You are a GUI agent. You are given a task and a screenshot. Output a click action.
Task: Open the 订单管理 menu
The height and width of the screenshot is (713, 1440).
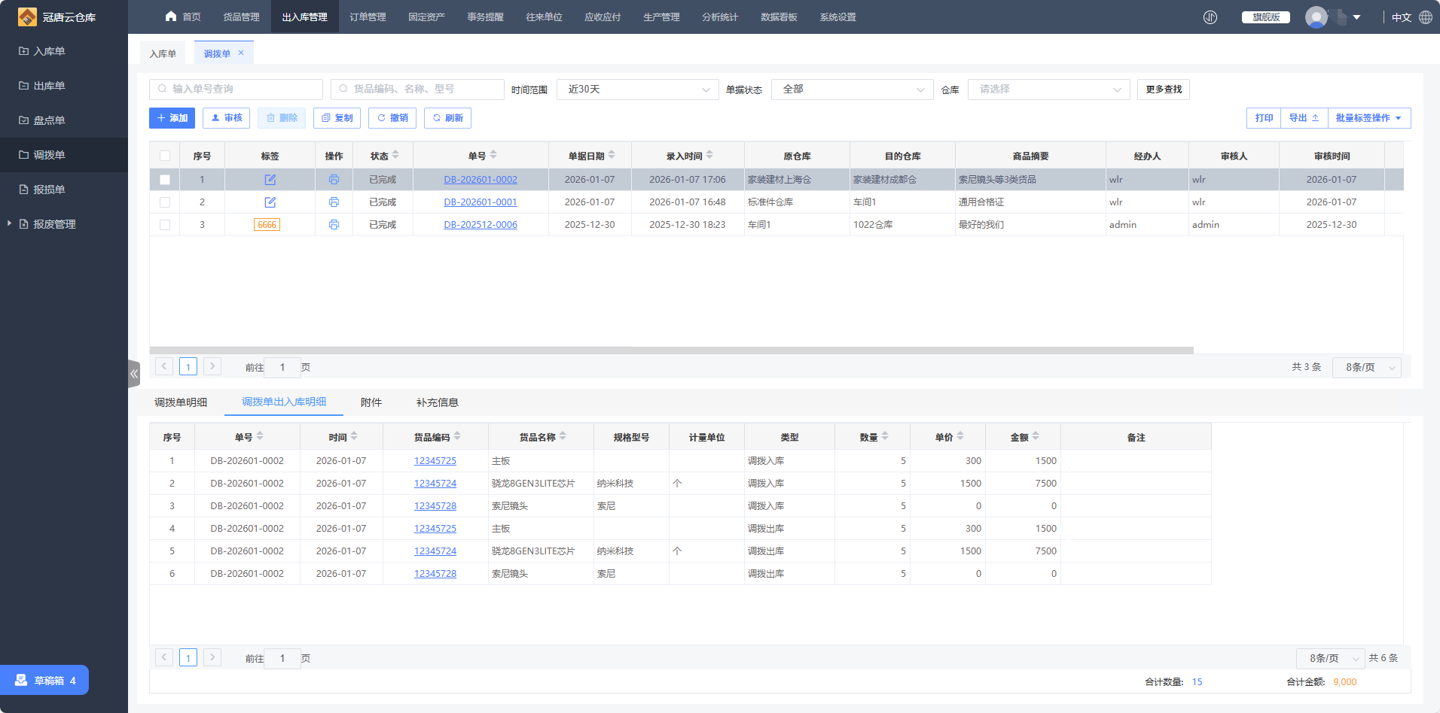click(x=368, y=17)
